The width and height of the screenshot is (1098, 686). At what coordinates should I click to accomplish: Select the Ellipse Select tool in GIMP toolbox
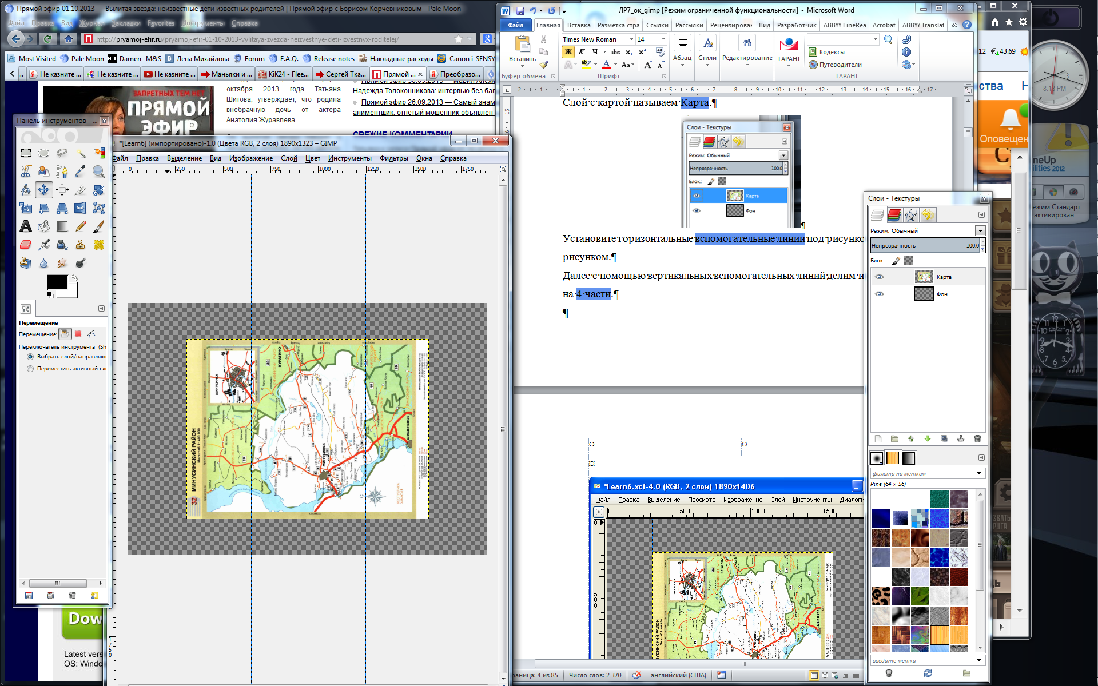pyautogui.click(x=44, y=153)
